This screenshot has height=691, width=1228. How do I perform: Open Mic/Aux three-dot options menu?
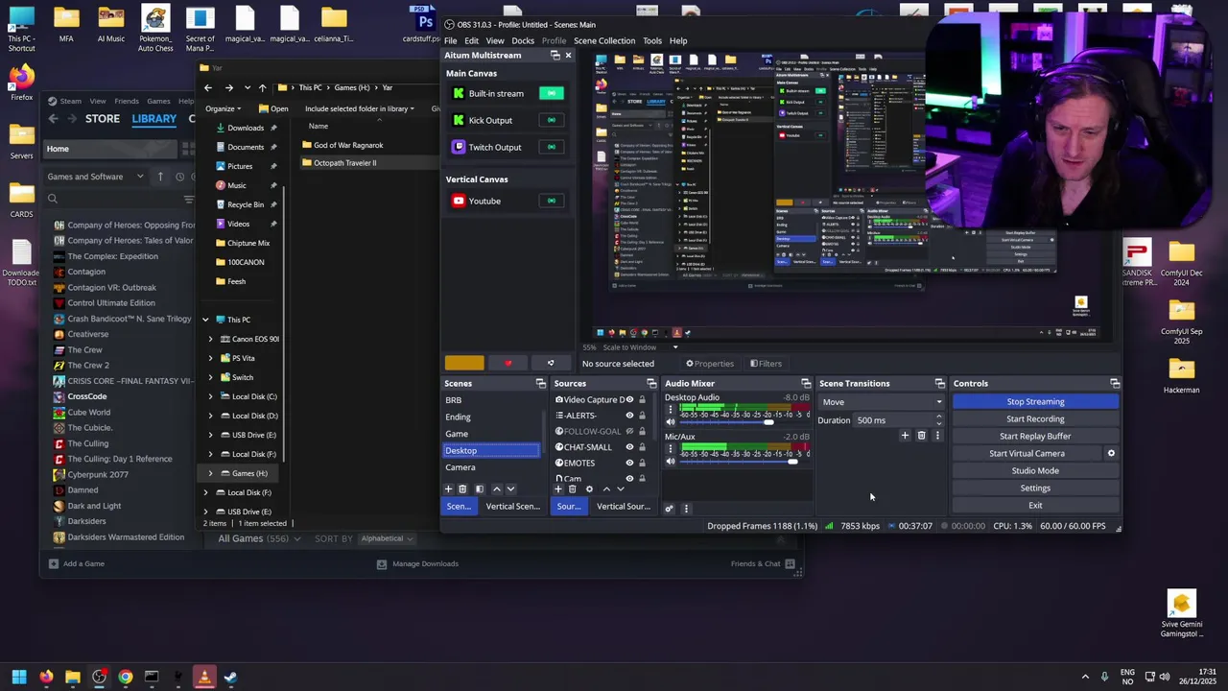[x=671, y=449]
